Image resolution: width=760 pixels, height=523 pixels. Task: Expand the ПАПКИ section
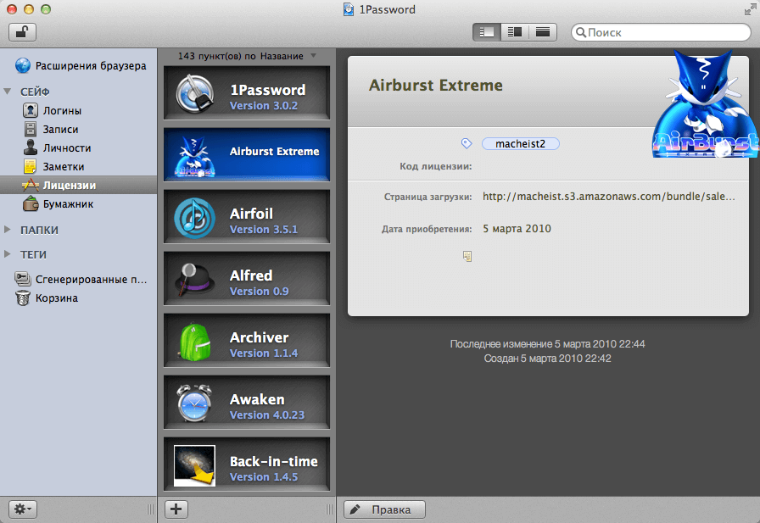[x=8, y=230]
